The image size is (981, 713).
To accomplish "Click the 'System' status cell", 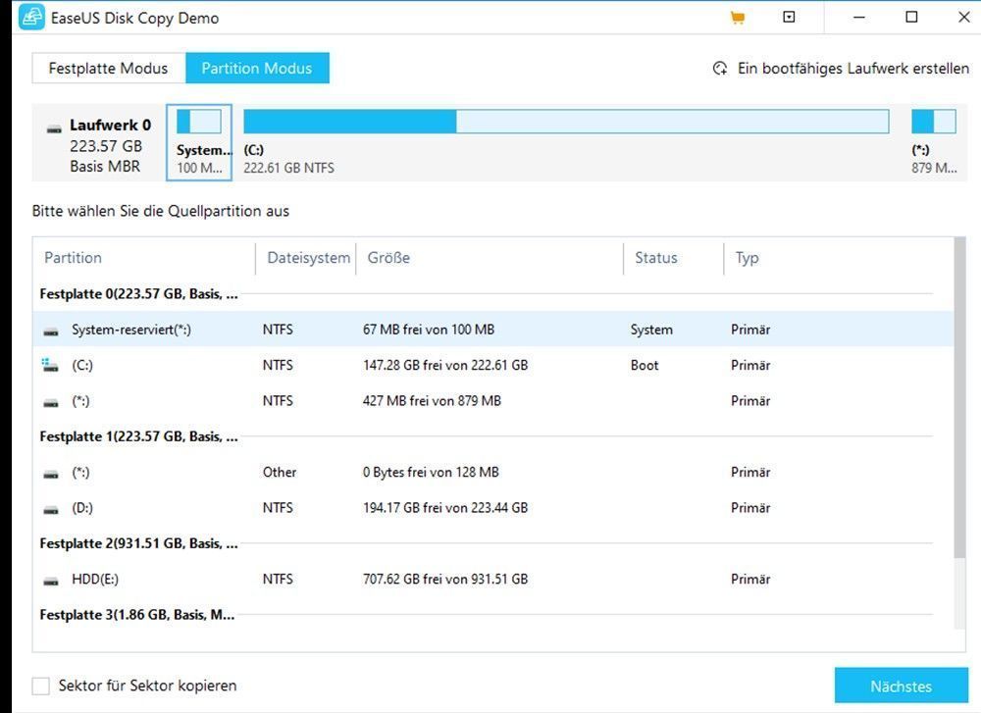I will point(651,330).
